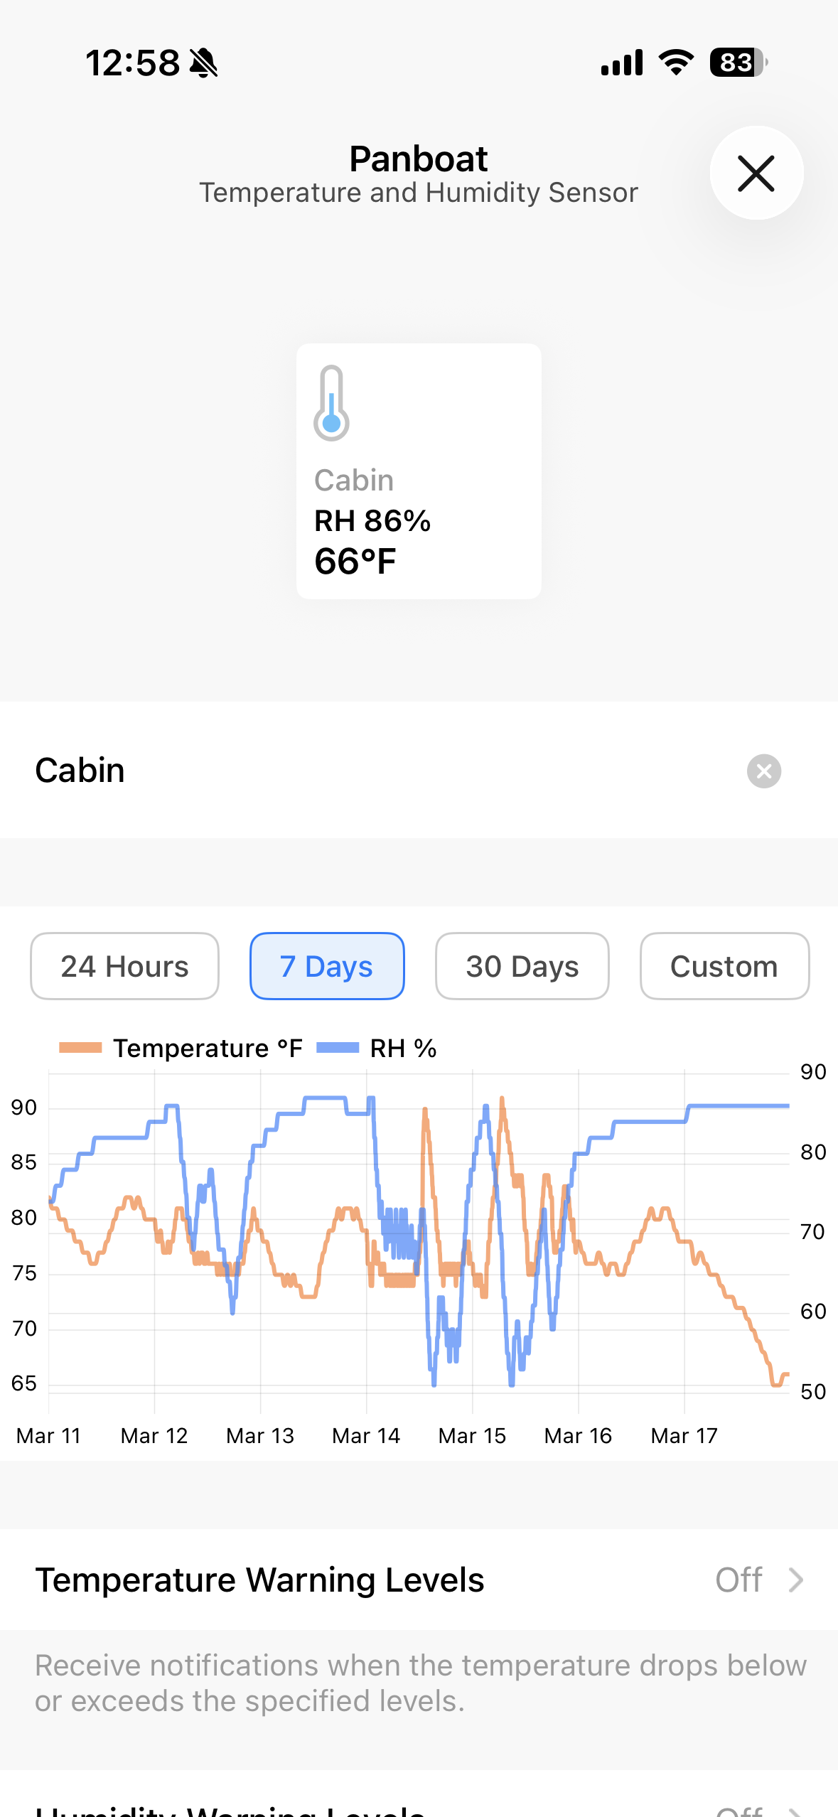838x1817 pixels.
Task: Choose the Custom date range
Action: click(724, 966)
